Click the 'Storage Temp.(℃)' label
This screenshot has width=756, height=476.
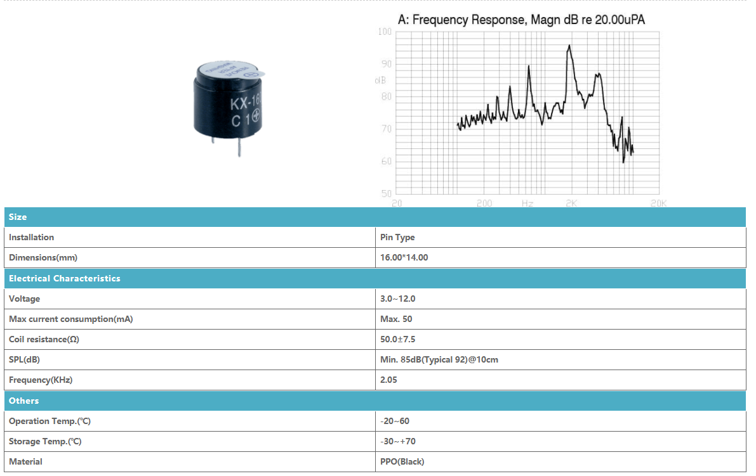pos(45,441)
